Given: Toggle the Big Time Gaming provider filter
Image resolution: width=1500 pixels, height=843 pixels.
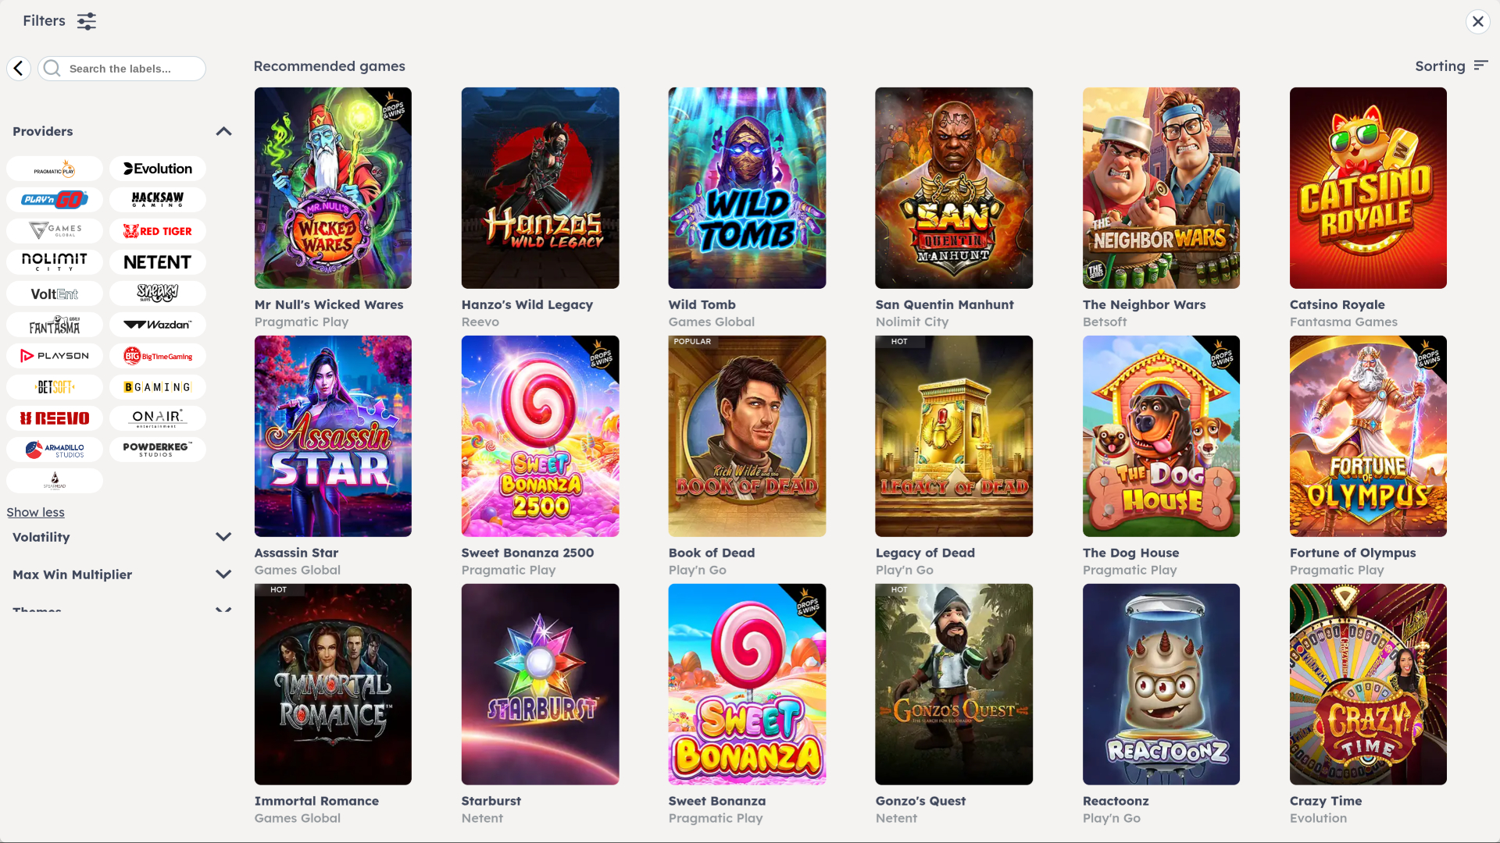Looking at the screenshot, I should click(x=158, y=356).
